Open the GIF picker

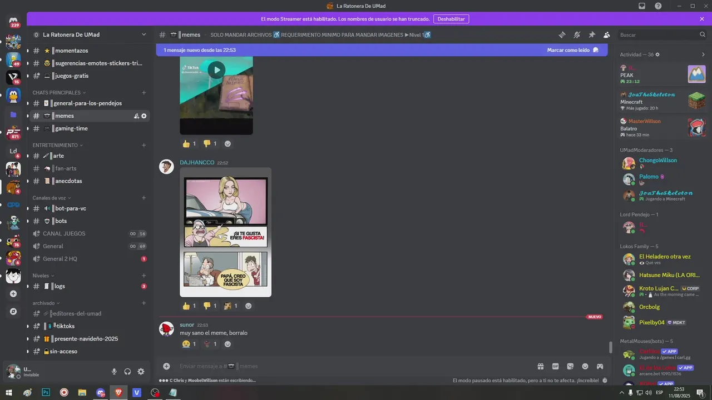pos(555,366)
